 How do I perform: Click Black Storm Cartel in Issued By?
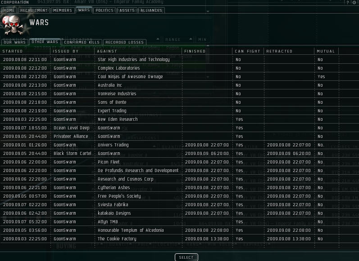pos(73,154)
